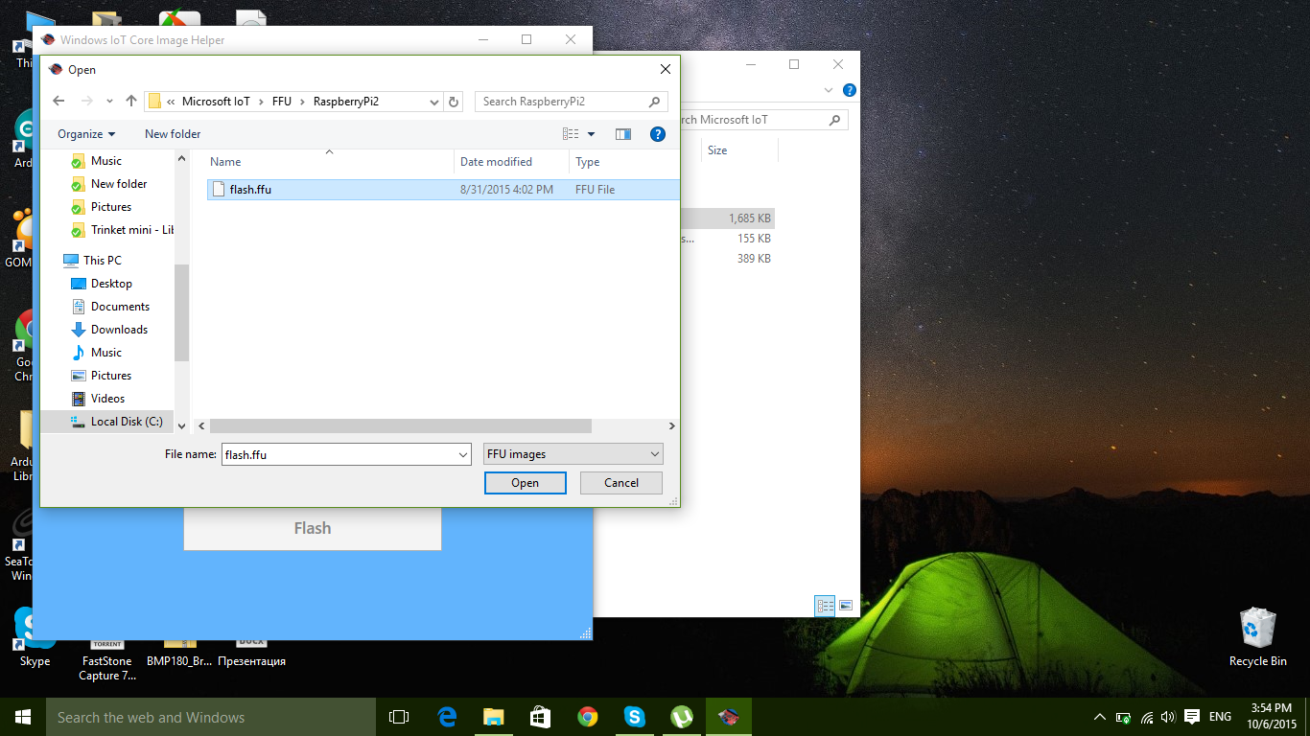Screen dimensions: 1310x736
Task: Go back using the Open dialog back arrow
Action: (58, 101)
